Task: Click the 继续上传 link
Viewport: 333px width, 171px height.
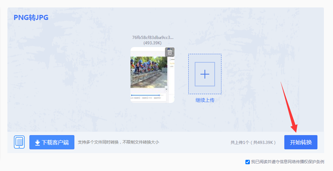Action: click(x=205, y=100)
